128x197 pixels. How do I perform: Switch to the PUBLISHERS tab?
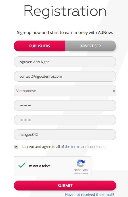pos(39,46)
